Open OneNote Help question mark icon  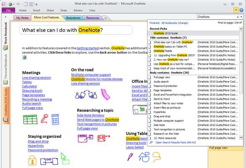coord(241,10)
